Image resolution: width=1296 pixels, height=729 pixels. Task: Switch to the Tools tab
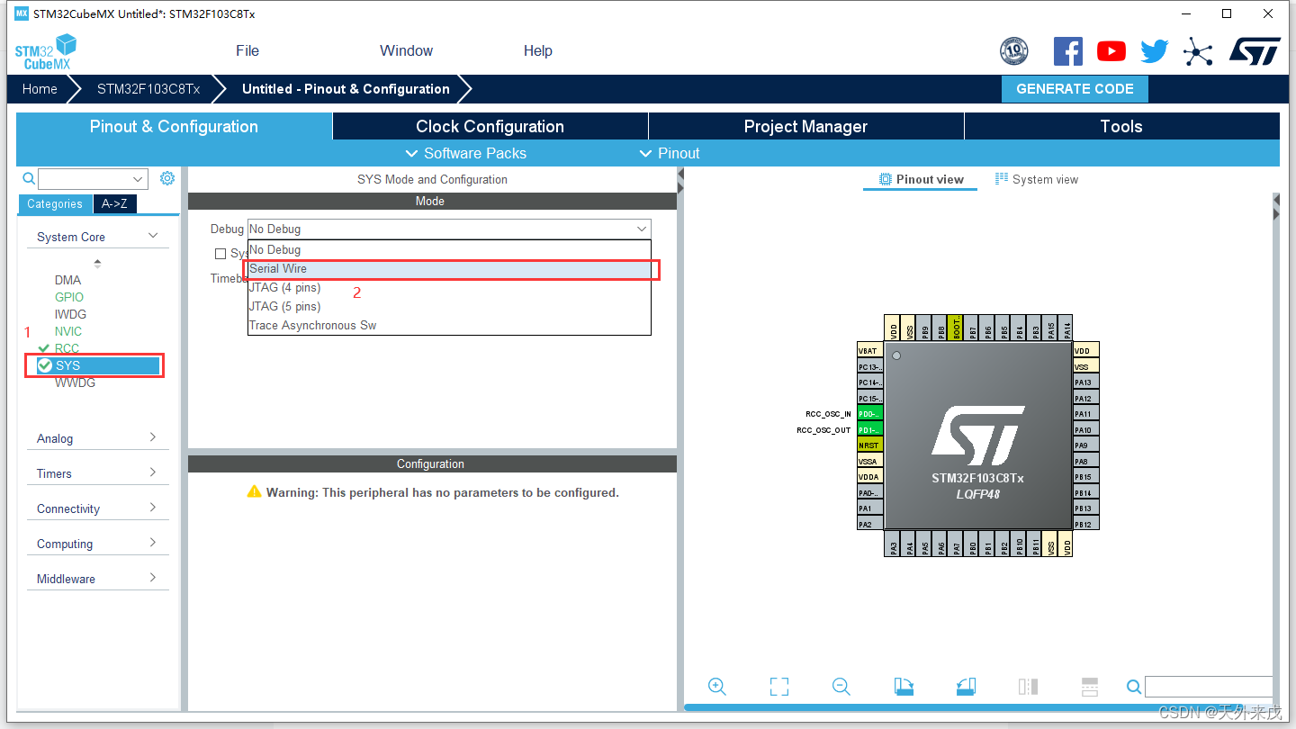click(1121, 126)
